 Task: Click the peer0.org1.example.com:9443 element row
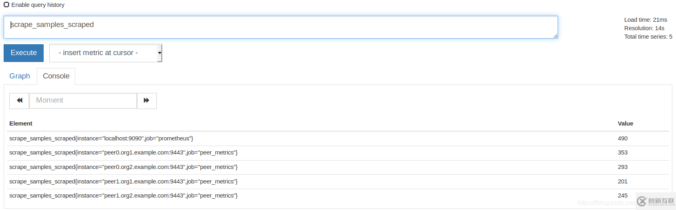(x=124, y=152)
